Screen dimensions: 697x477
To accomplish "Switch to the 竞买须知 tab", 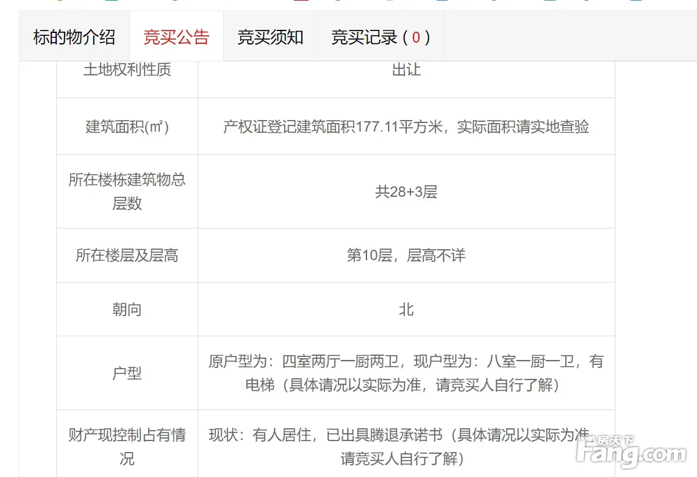I will pos(270,37).
